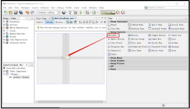Click the Save All toolbar icon
The width and height of the screenshot is (190, 109).
coord(21,12)
